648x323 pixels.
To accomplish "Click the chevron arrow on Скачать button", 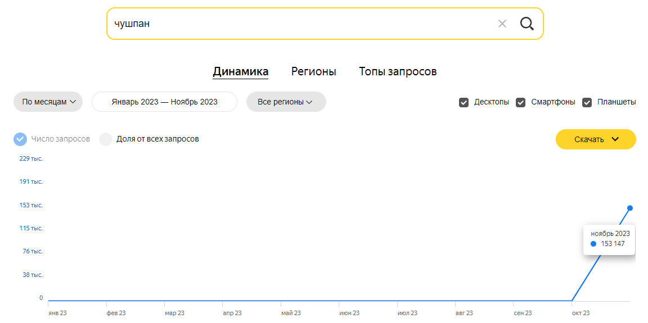I will click(x=615, y=139).
